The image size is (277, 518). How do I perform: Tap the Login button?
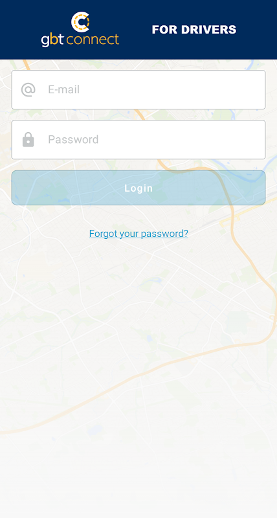click(138, 188)
